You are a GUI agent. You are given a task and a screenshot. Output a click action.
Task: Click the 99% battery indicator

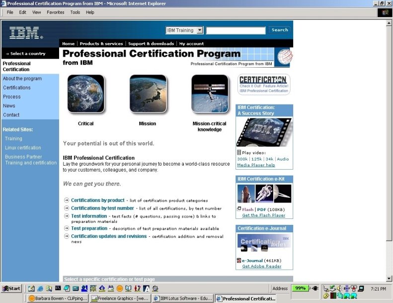[300, 288]
